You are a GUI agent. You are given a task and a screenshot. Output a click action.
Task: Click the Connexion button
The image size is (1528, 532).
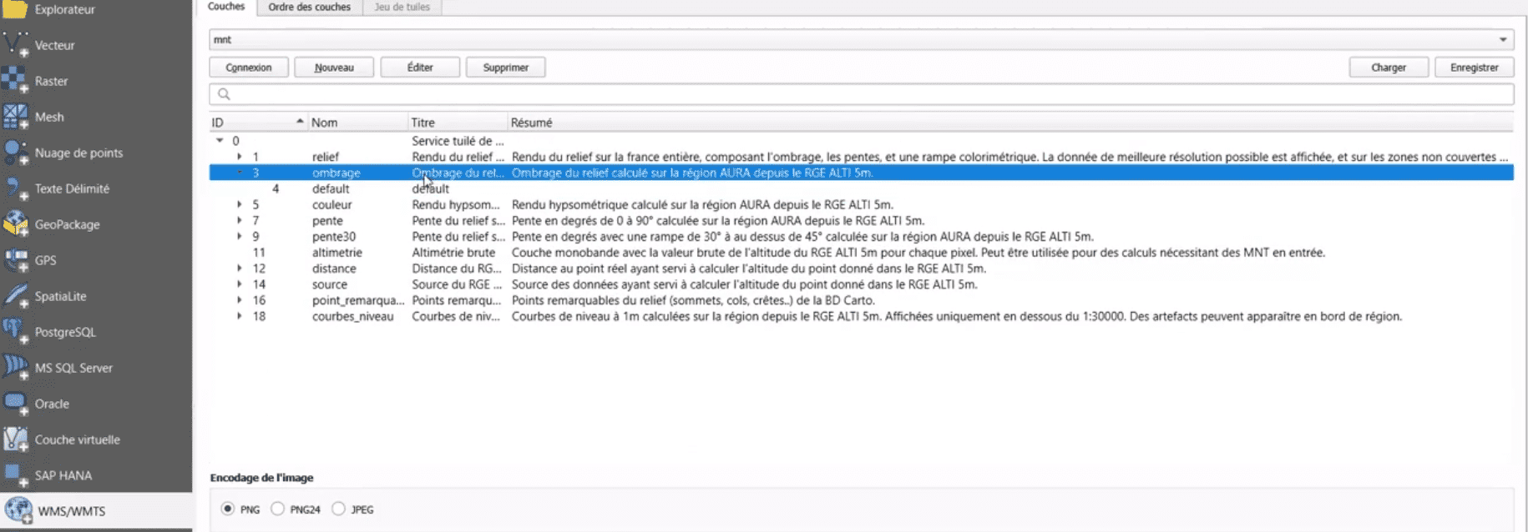tap(249, 68)
